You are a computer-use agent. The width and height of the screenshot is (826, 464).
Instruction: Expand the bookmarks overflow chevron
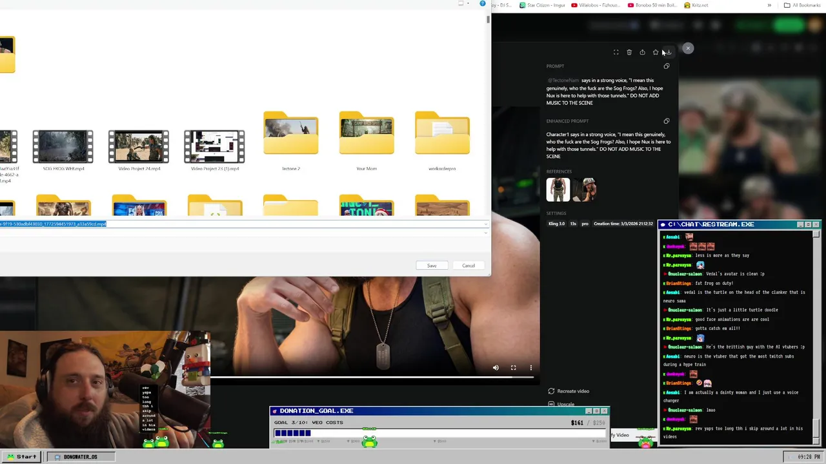click(x=769, y=5)
